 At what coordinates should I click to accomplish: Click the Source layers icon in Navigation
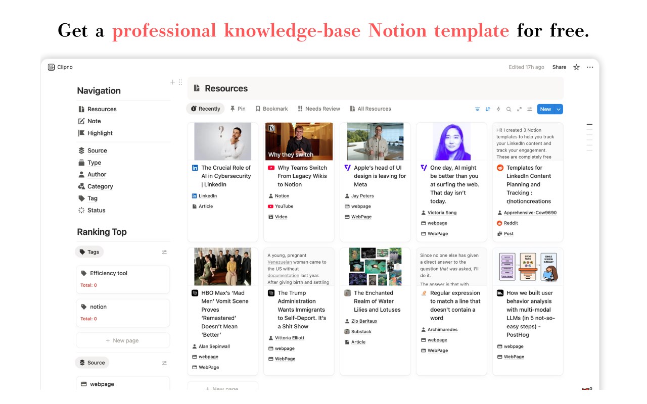81,150
